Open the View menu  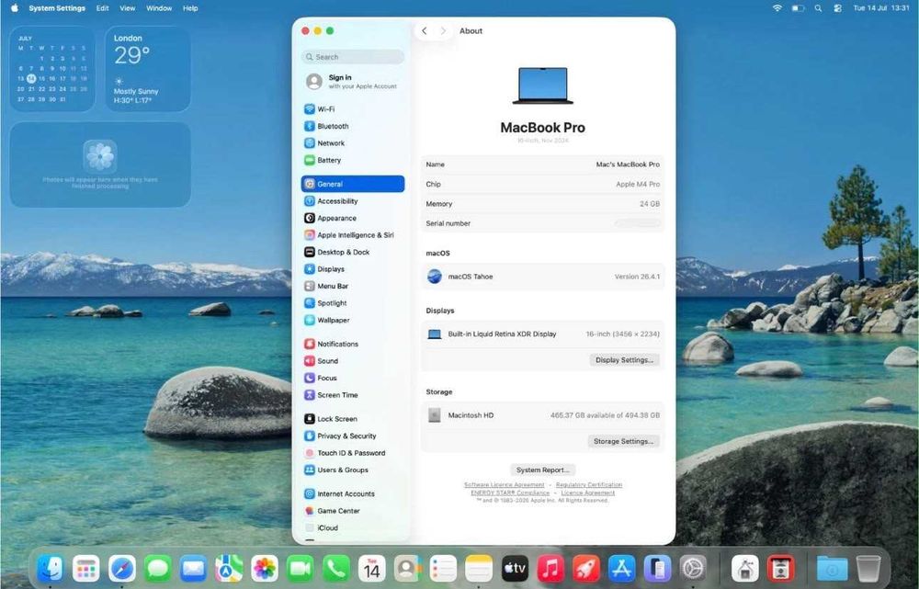click(127, 8)
